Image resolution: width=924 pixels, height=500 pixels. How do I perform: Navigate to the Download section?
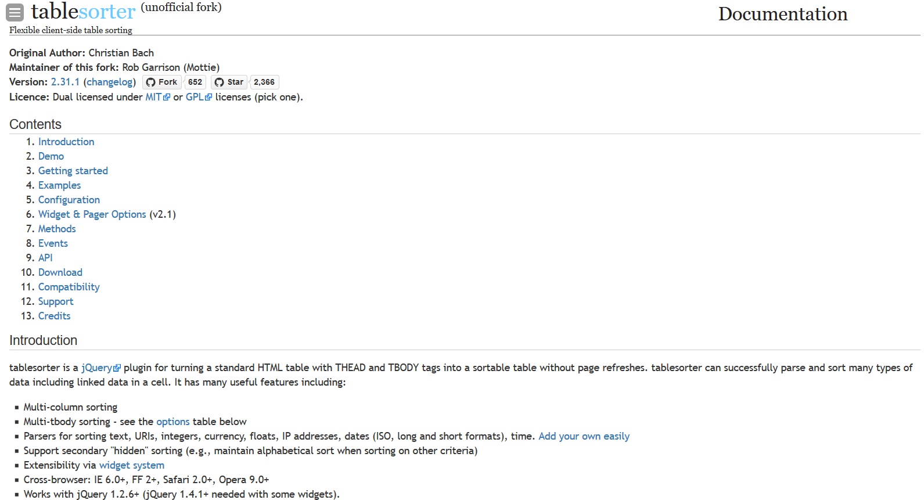(60, 272)
